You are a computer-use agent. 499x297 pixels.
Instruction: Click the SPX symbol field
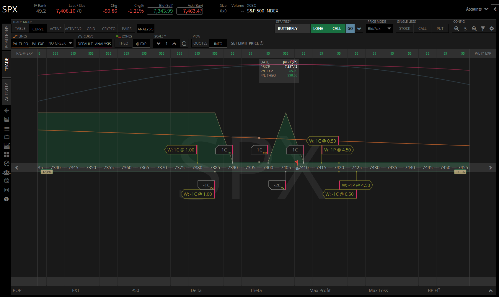click(10, 9)
